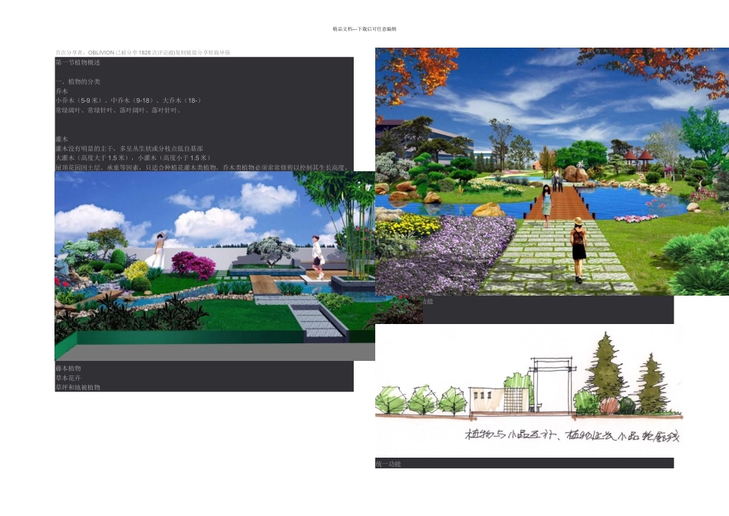This screenshot has width=729, height=516.
Task: Click the line starting 大灌木（高度大于1.5米）
Action: (133, 157)
